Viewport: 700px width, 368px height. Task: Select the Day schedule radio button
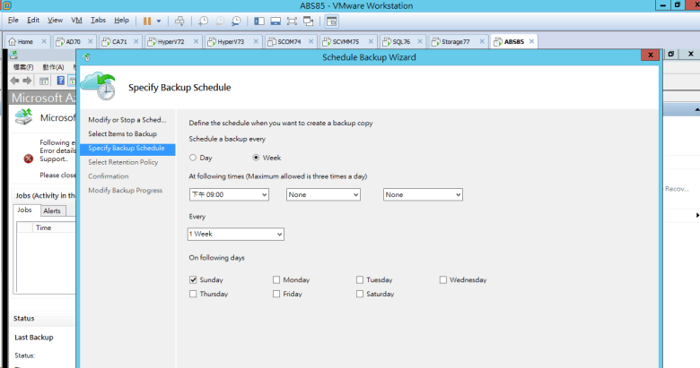point(193,158)
